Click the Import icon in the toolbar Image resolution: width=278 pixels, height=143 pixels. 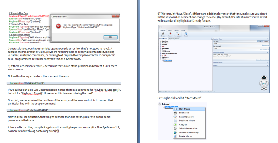[186, 34]
